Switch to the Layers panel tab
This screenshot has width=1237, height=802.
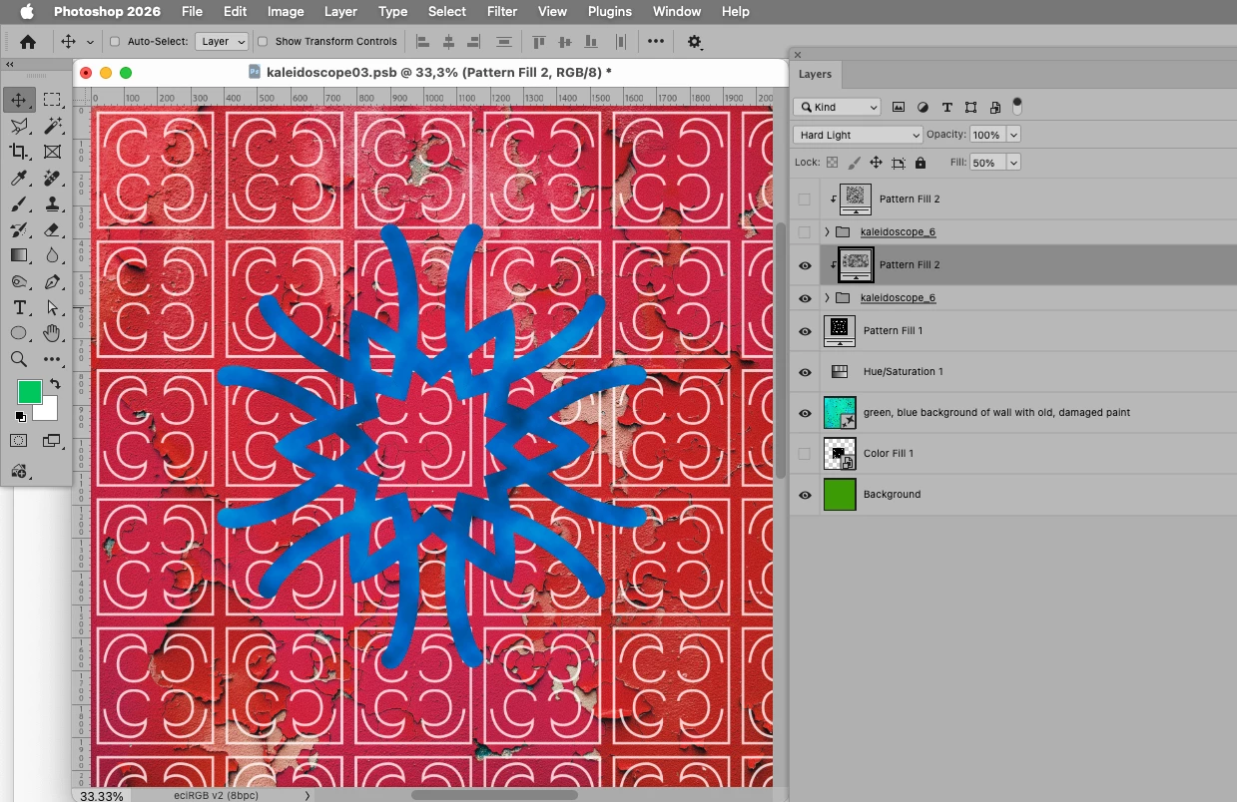[815, 74]
